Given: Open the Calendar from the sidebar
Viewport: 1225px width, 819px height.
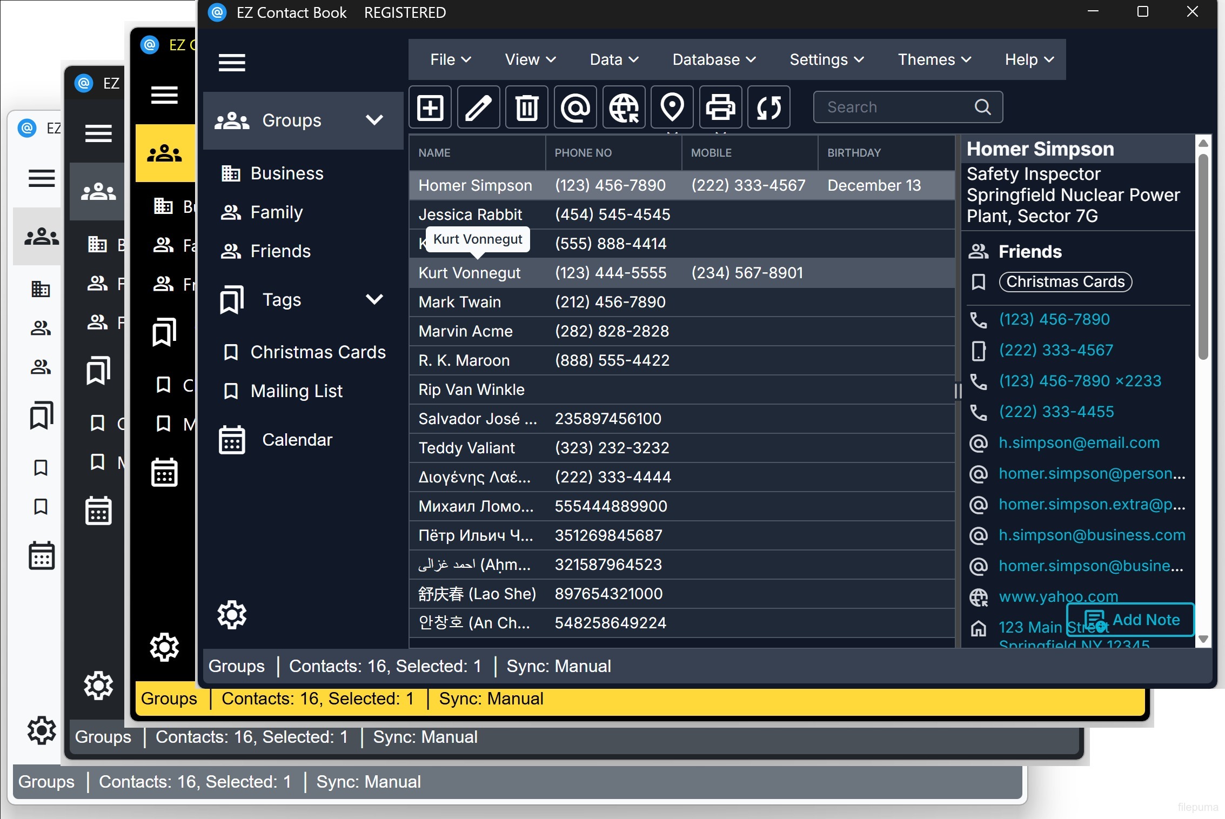Looking at the screenshot, I should [297, 440].
